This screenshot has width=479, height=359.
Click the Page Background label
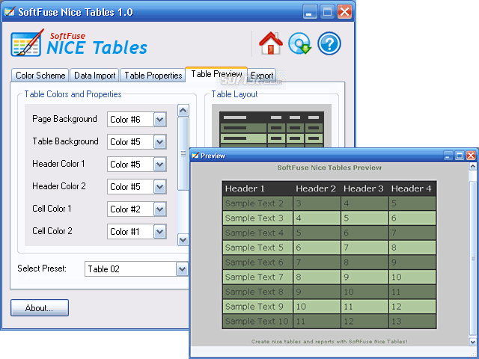[x=64, y=119]
